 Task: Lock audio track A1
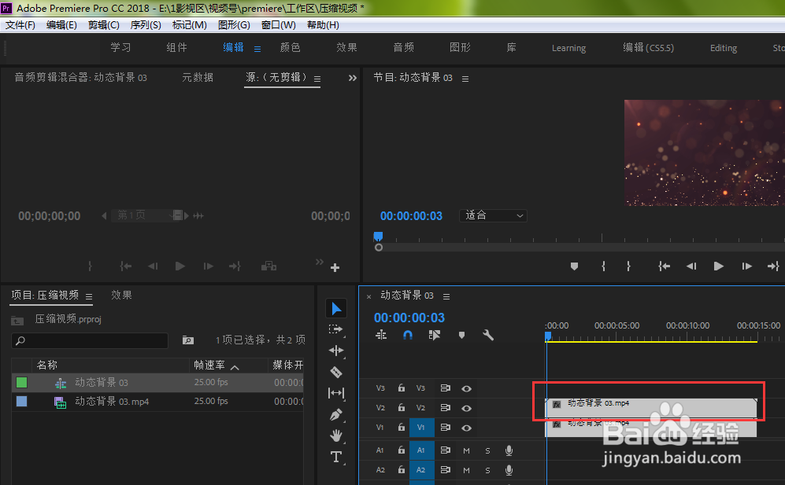pos(401,450)
